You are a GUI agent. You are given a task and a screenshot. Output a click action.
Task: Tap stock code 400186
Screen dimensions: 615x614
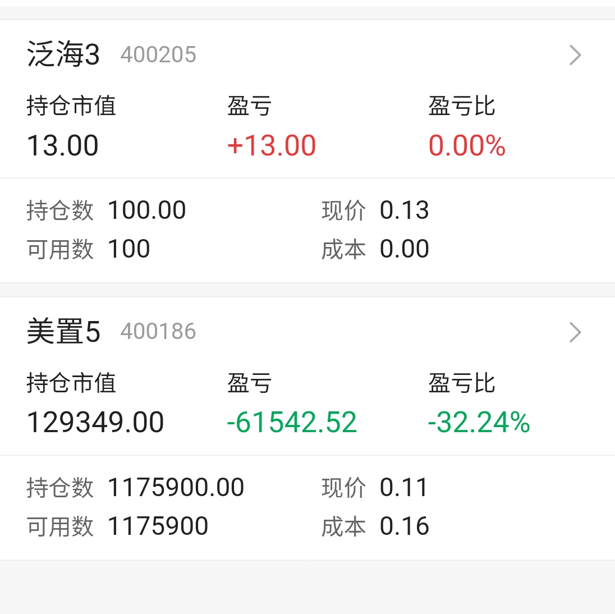pyautogui.click(x=158, y=332)
